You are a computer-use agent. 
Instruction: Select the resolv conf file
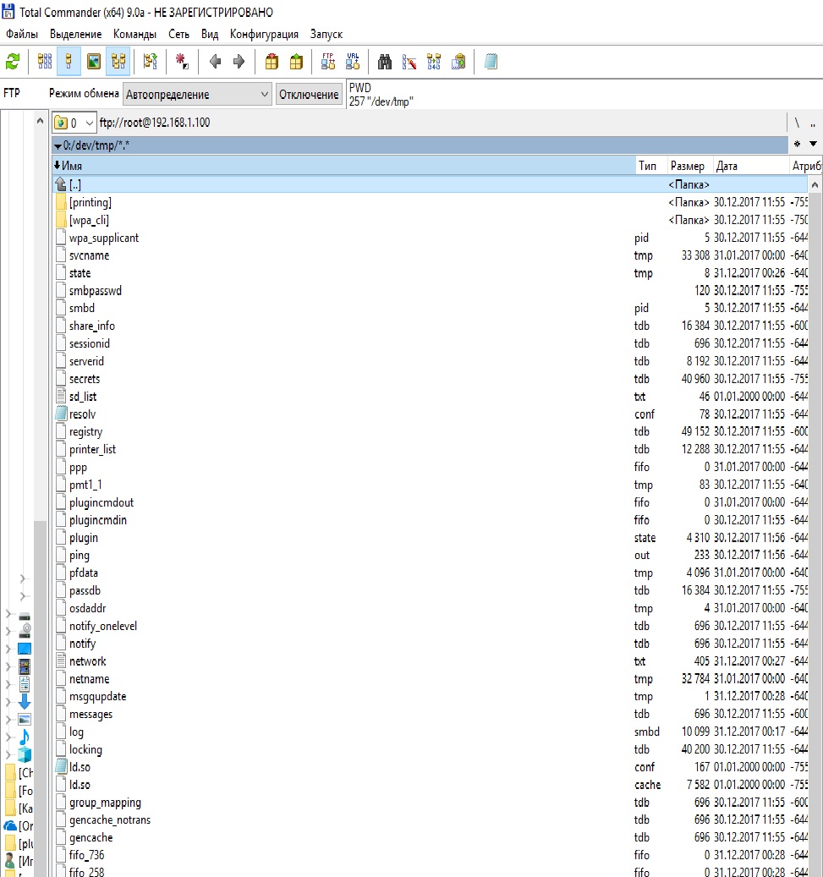coord(430,414)
